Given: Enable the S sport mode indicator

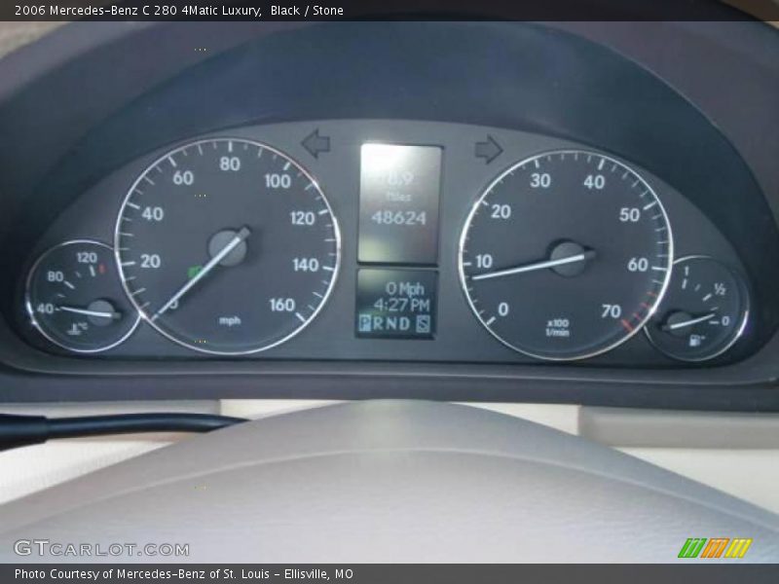Looking at the screenshot, I should [x=423, y=323].
